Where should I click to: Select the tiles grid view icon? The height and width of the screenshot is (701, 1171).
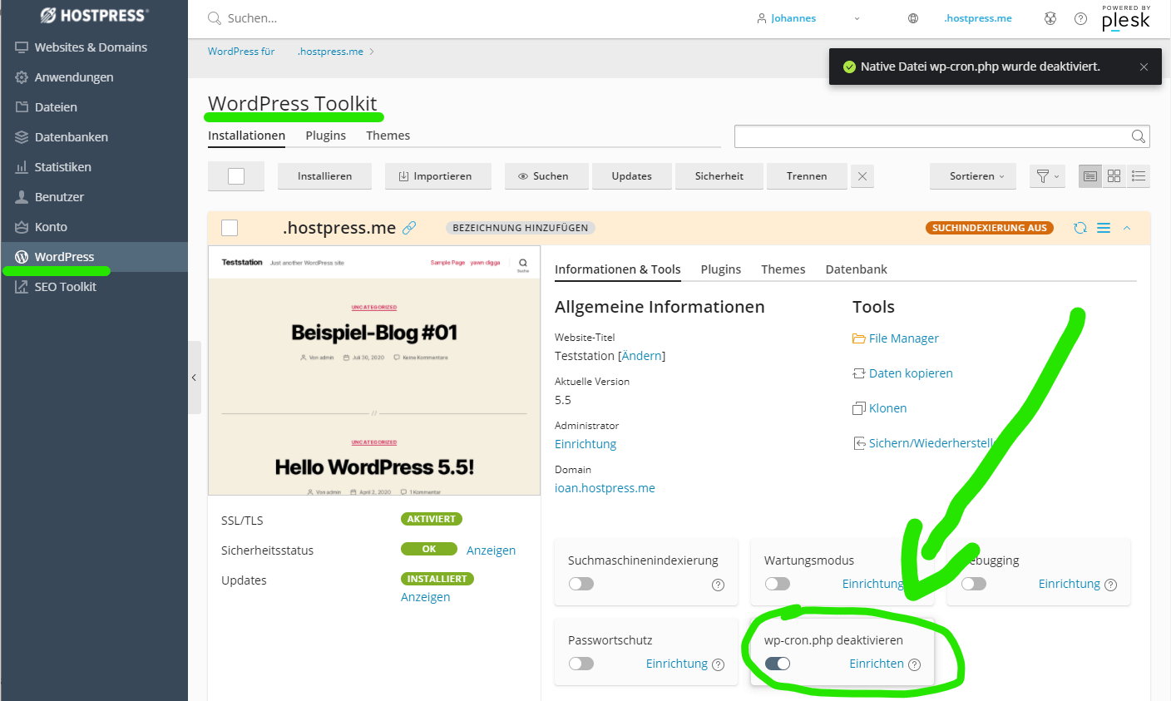[1114, 176]
